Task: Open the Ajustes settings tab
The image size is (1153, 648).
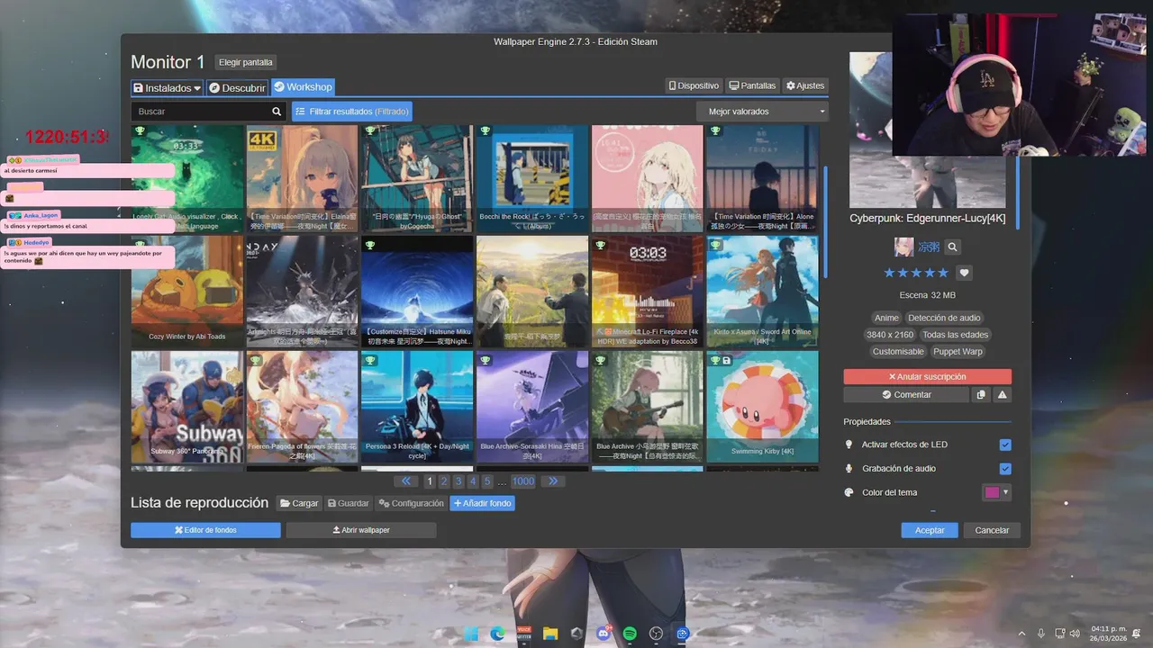Action: [x=805, y=85]
